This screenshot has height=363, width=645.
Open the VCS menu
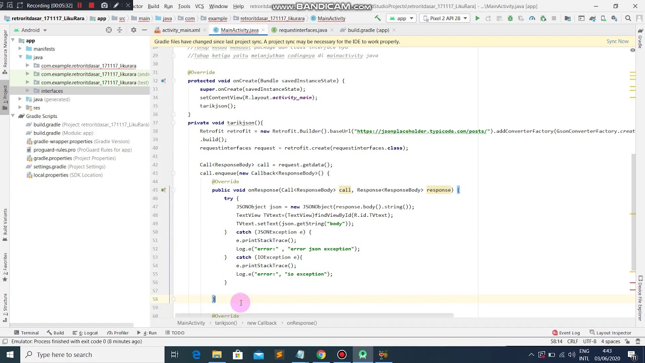point(200,6)
